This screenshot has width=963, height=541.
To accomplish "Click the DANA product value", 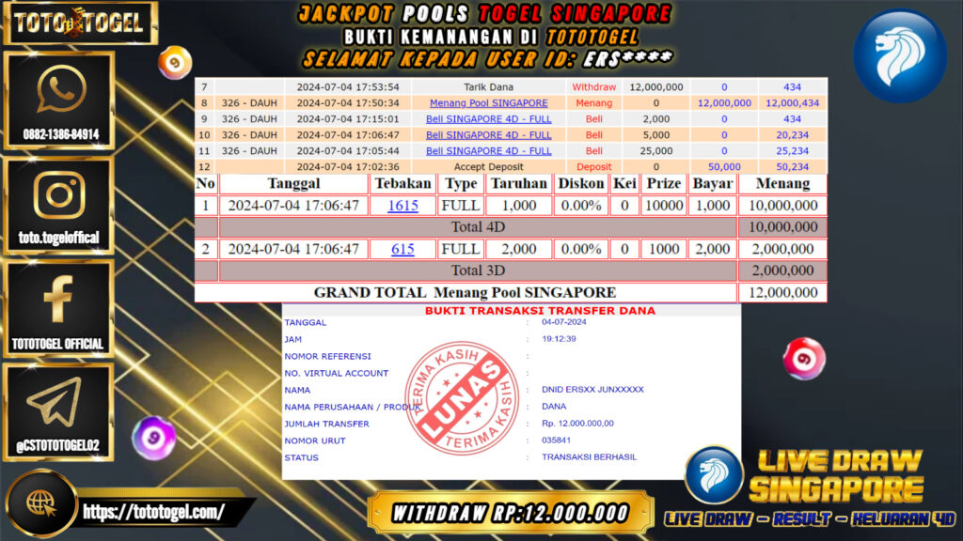I will pos(554,406).
